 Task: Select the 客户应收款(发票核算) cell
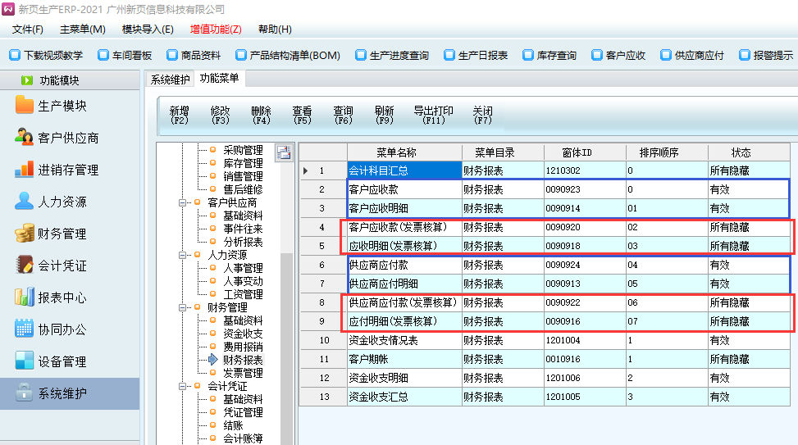pos(404,227)
